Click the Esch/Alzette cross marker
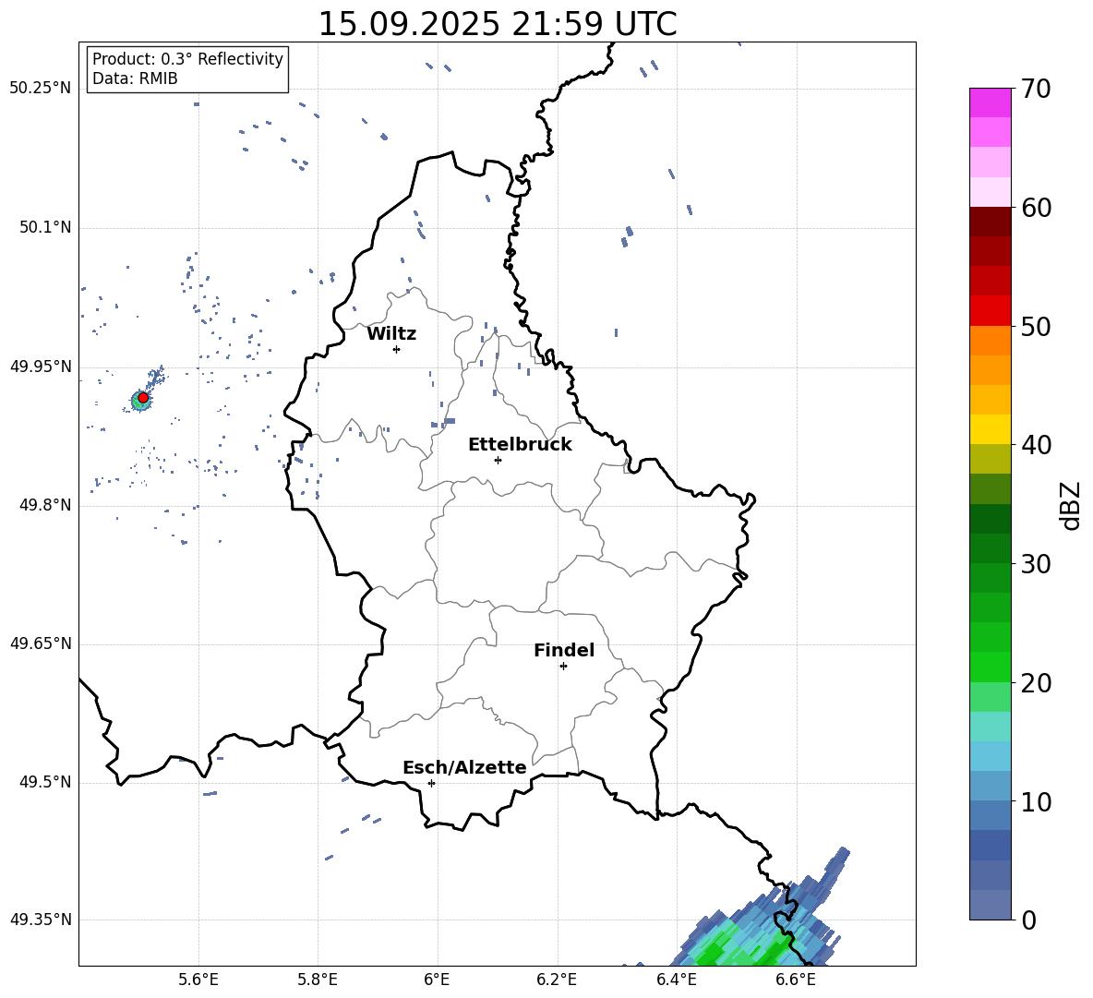Screen dimensions: 1093x998 pos(431,783)
